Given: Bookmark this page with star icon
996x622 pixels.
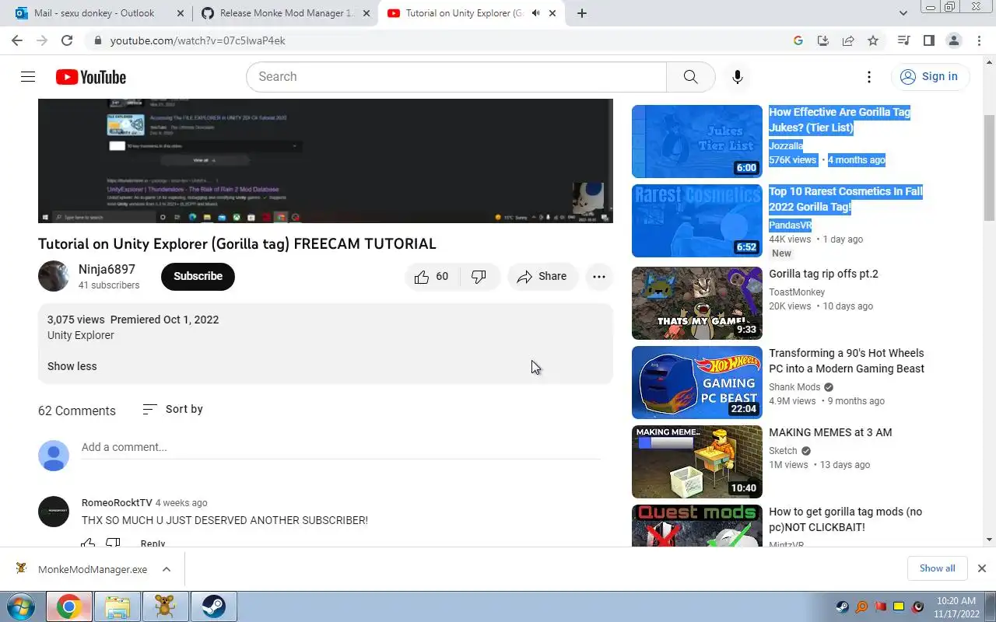Looking at the screenshot, I should pos(873,40).
